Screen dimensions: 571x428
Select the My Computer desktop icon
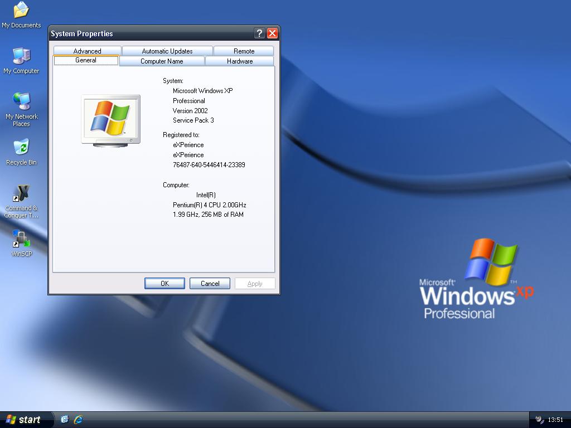[21, 56]
